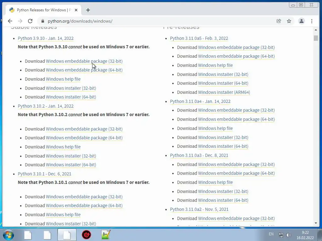Viewport: 322px width, 241px height.
Task: Click the volume speaker tray icon
Action: (289, 235)
